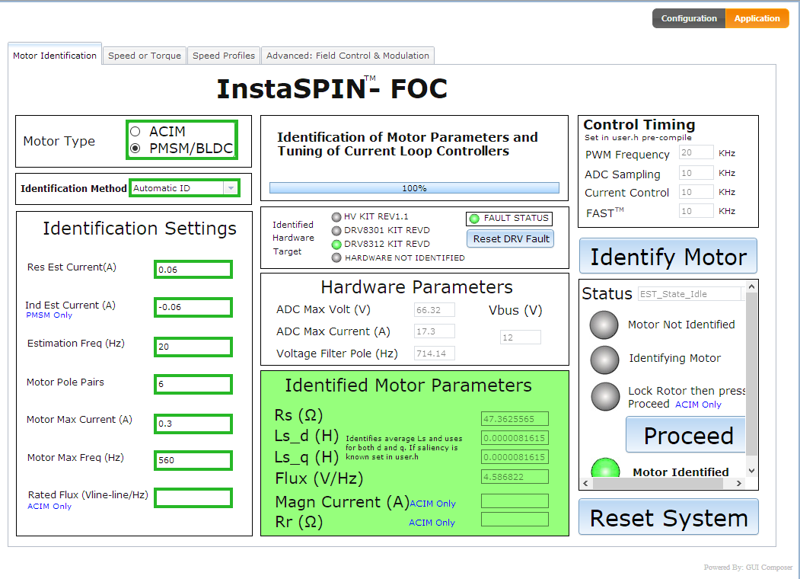
Task: Click the Reset DRV Fault button
Action: tap(511, 239)
